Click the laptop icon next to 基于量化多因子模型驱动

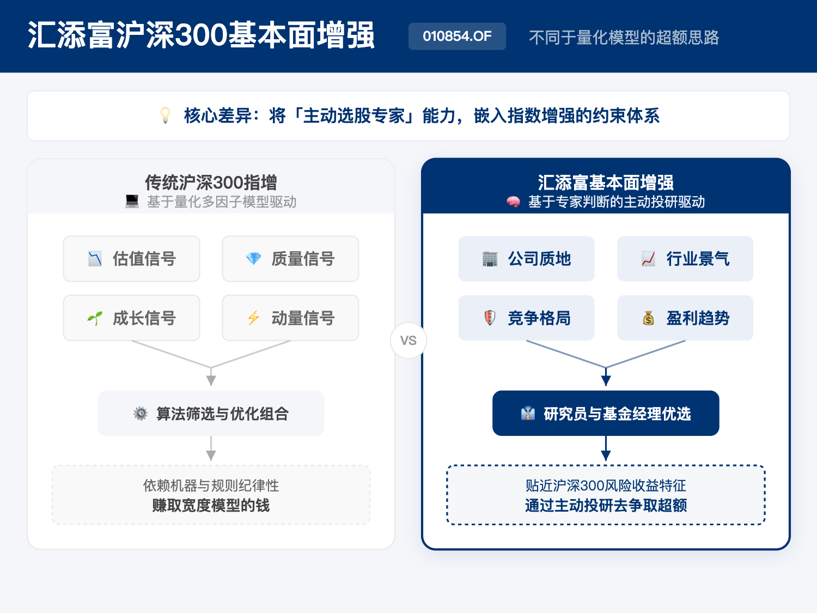pos(132,202)
